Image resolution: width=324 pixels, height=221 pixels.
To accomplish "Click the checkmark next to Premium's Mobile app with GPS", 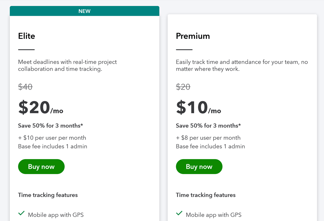I will 179,213.
